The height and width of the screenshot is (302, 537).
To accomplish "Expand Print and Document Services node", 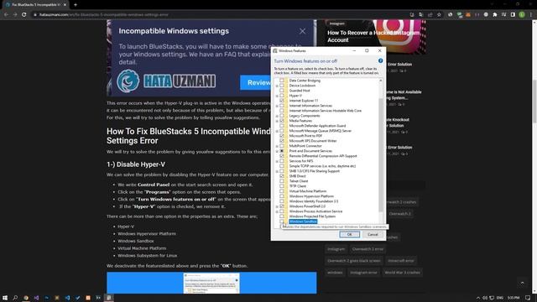I will 277,151.
